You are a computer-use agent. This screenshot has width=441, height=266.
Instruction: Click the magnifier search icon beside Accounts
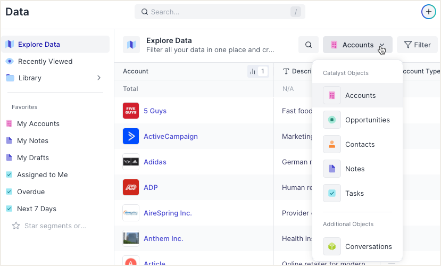coord(309,45)
